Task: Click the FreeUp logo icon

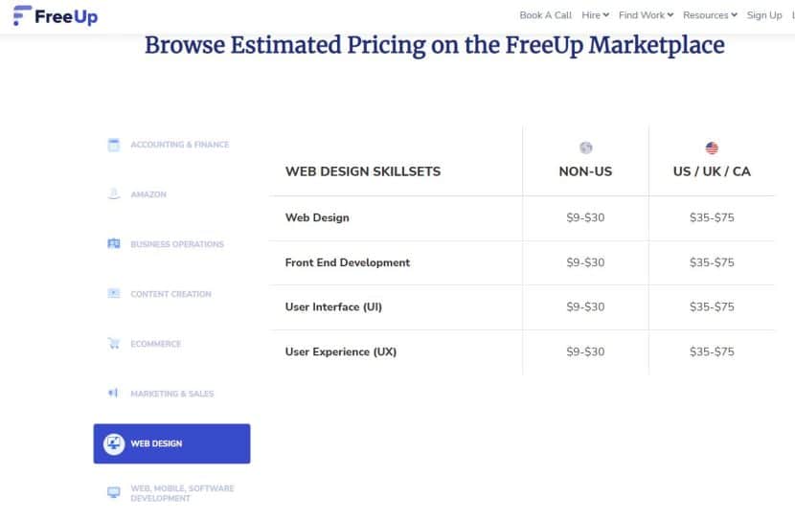Action: (x=21, y=16)
